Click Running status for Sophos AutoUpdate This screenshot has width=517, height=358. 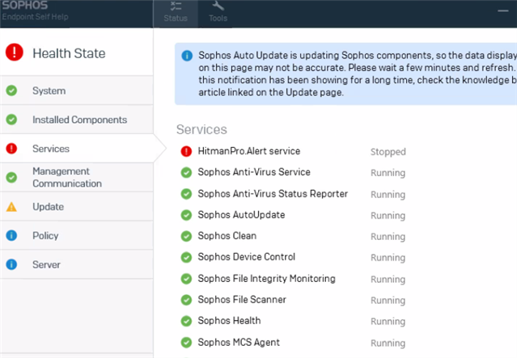tap(388, 216)
